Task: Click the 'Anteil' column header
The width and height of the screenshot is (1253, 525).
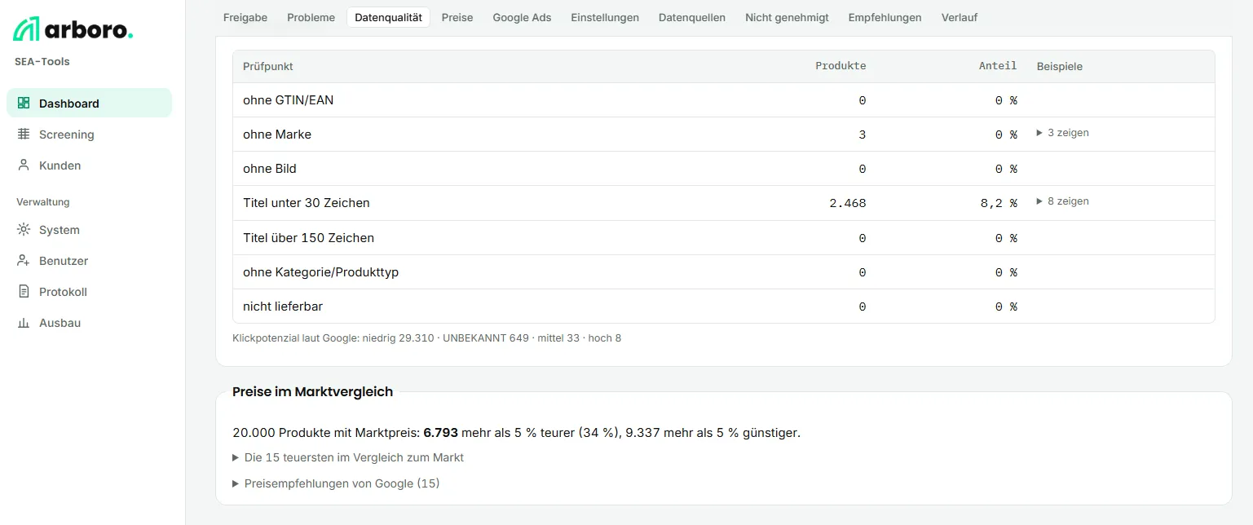Action: (998, 66)
